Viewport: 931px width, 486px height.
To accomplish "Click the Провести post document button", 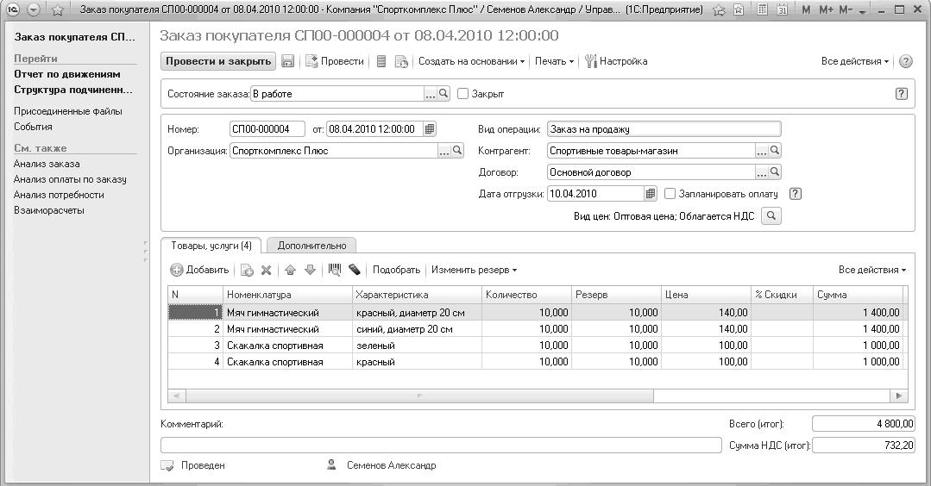I will point(334,61).
